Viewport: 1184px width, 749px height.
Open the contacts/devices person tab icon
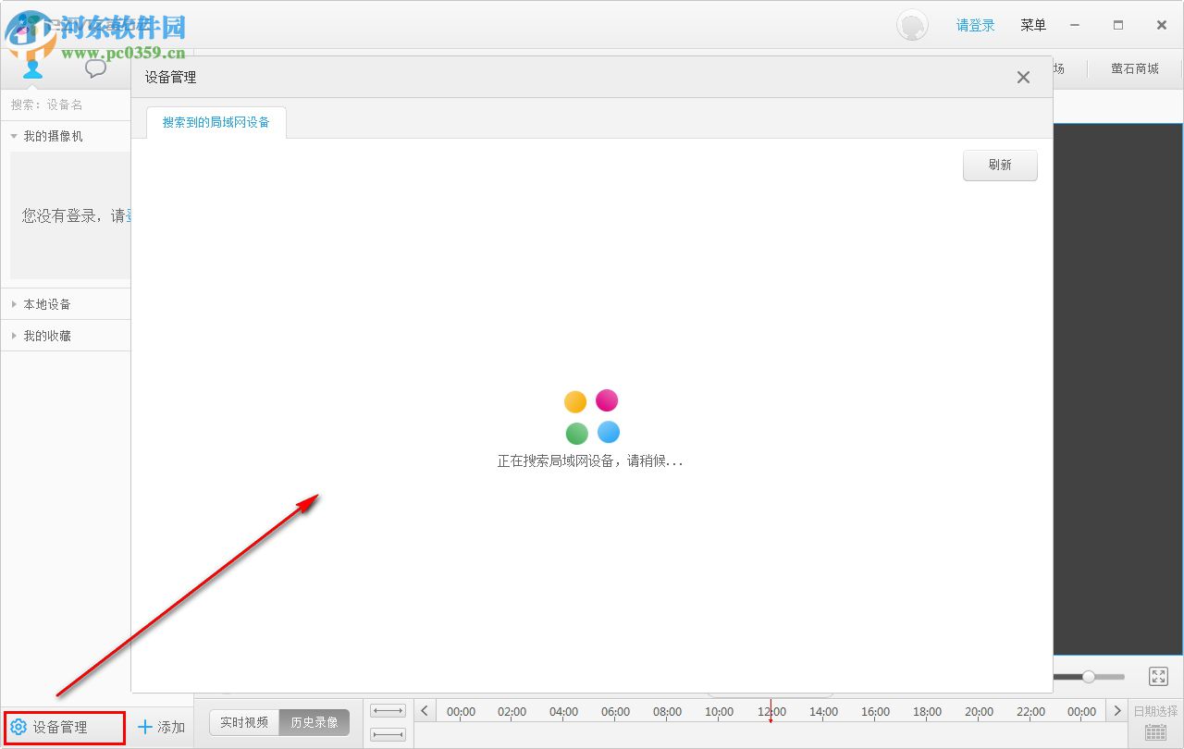[33, 68]
